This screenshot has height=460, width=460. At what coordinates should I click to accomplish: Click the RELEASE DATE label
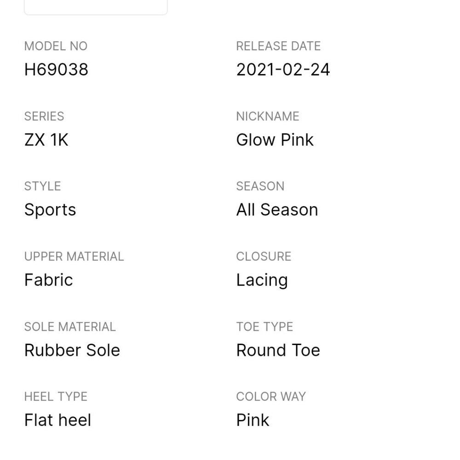coord(278,46)
